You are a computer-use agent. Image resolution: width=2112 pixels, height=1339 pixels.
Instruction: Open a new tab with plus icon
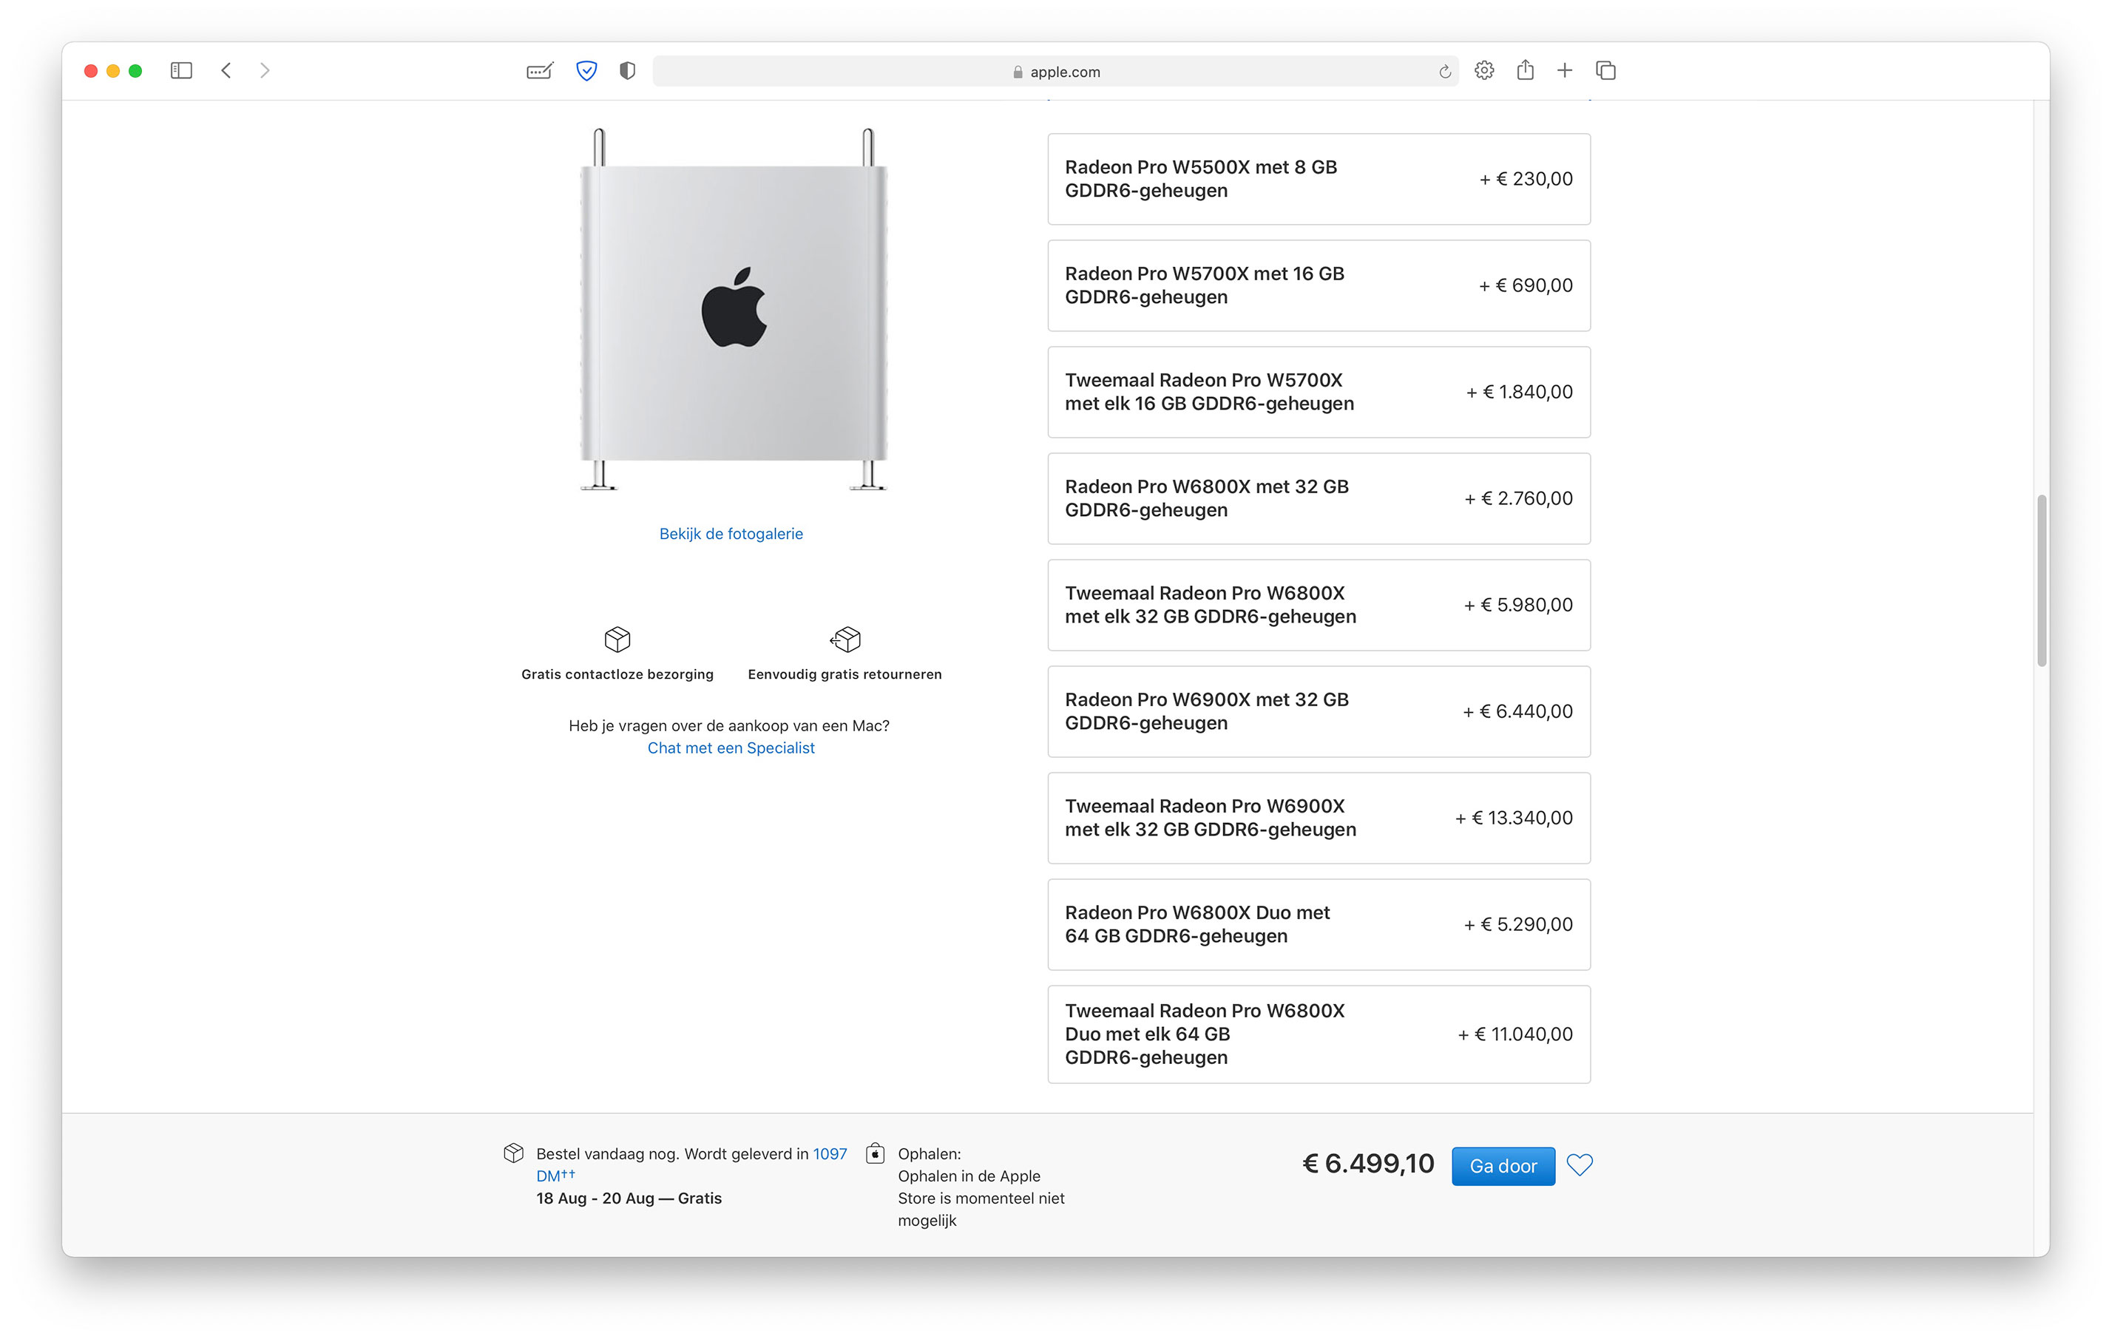click(x=1565, y=70)
